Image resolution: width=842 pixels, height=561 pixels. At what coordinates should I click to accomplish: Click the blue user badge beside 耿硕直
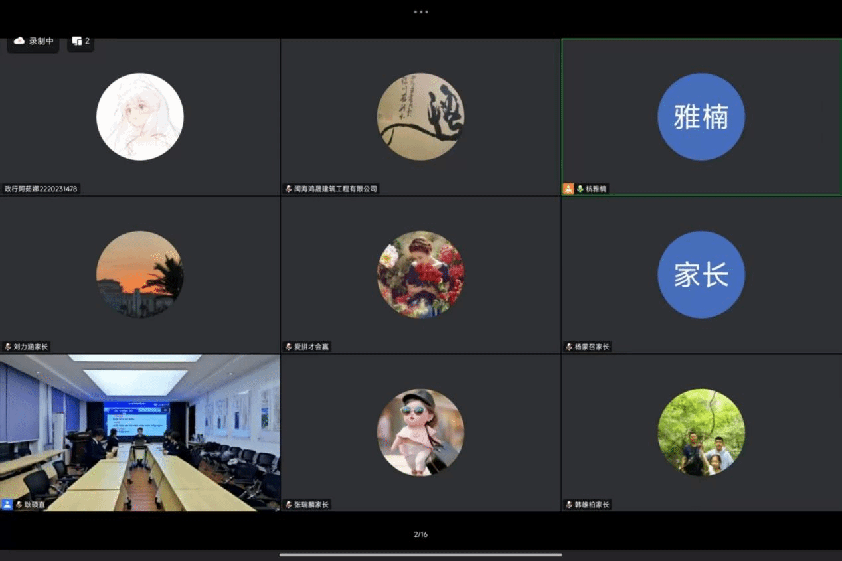pos(7,505)
